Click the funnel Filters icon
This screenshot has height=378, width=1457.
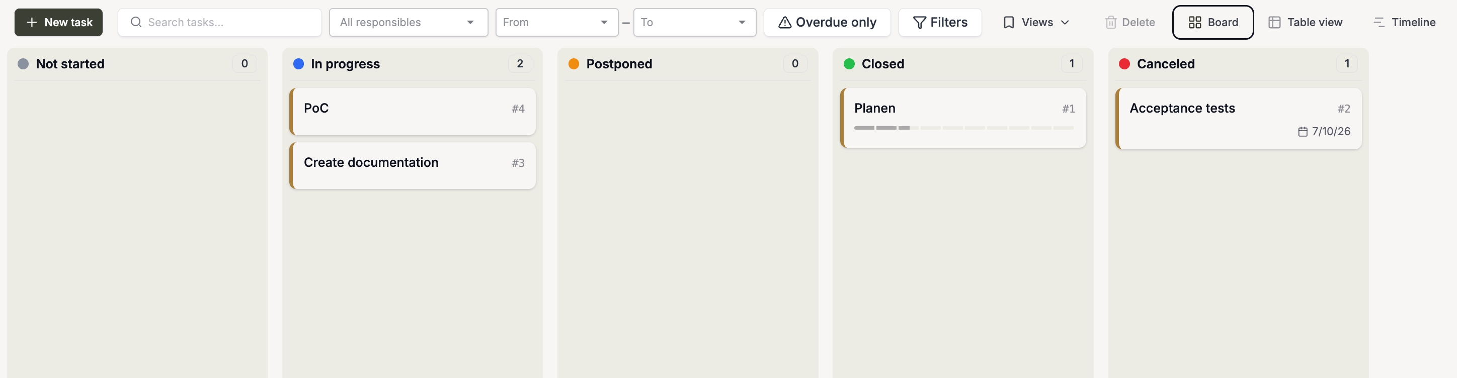click(920, 23)
